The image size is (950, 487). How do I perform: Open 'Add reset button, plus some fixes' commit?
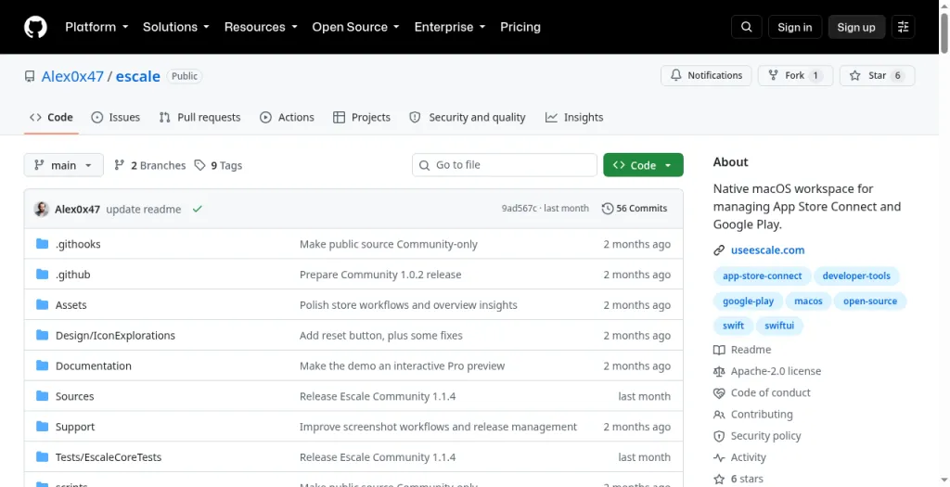(381, 335)
